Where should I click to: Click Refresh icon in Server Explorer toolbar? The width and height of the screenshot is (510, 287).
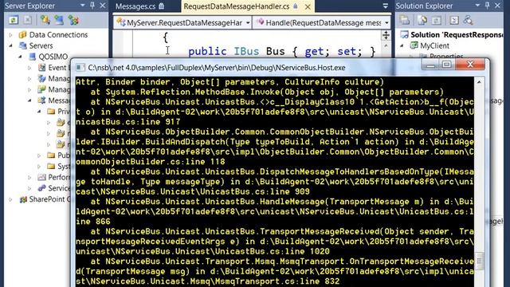click(x=14, y=21)
